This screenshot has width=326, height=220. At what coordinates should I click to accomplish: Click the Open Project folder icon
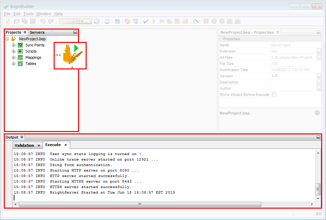pyautogui.click(x=17, y=21)
